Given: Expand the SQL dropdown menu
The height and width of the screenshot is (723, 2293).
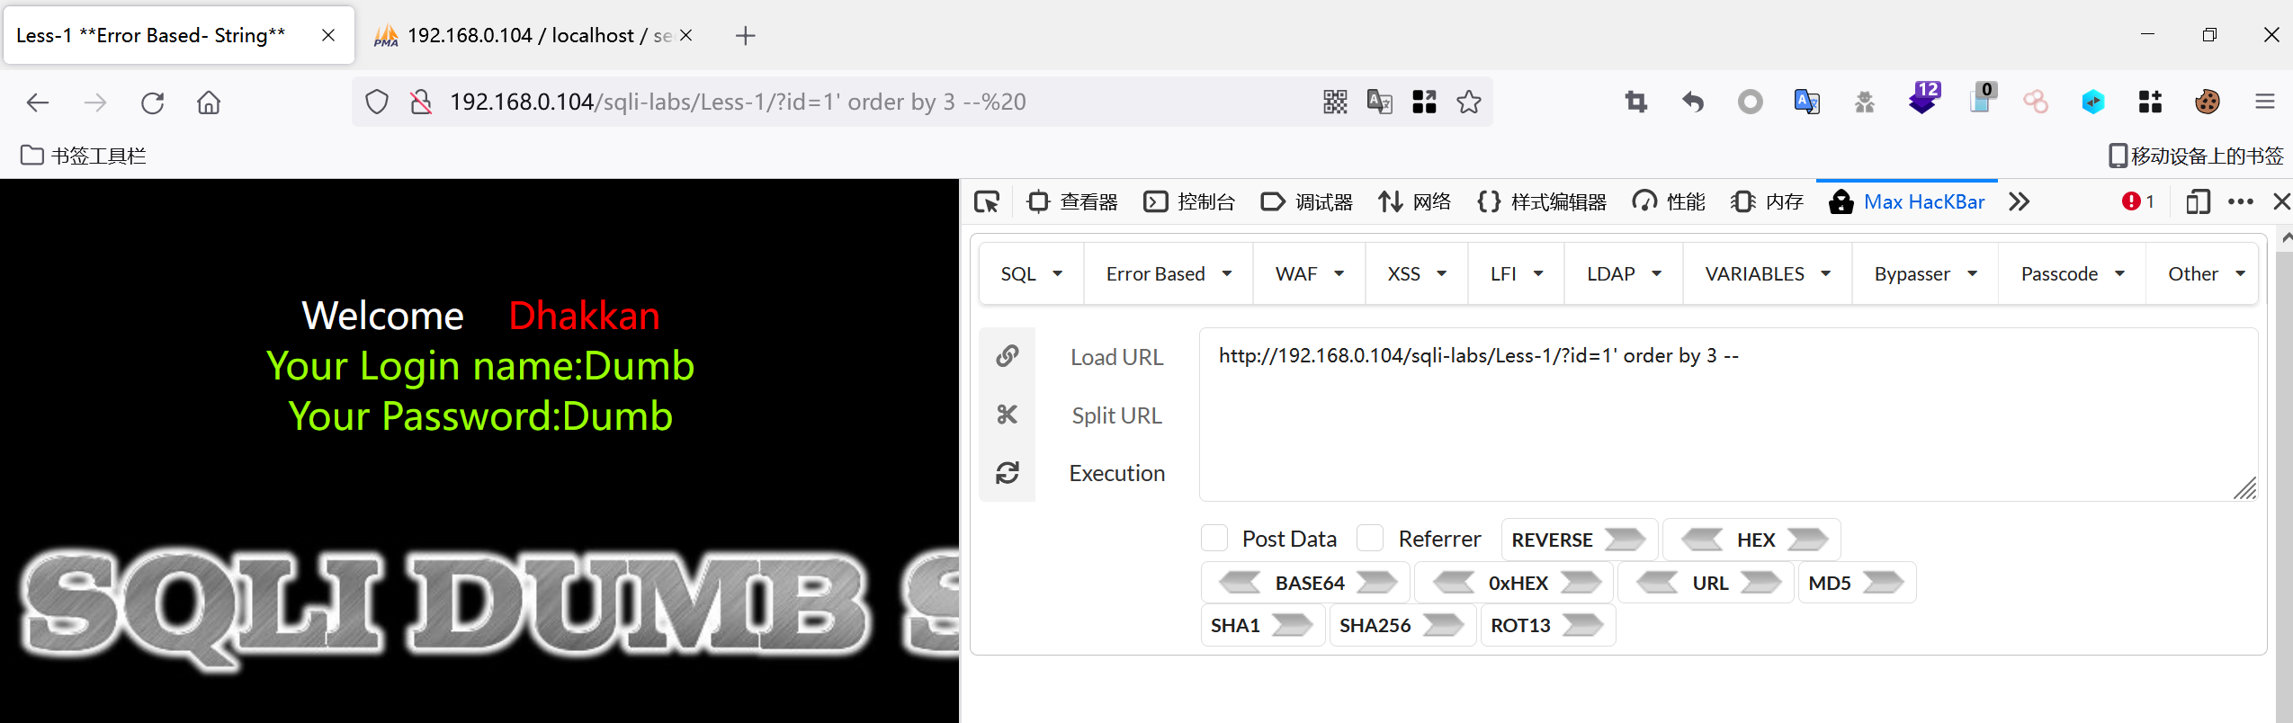Looking at the screenshot, I should 1031,273.
